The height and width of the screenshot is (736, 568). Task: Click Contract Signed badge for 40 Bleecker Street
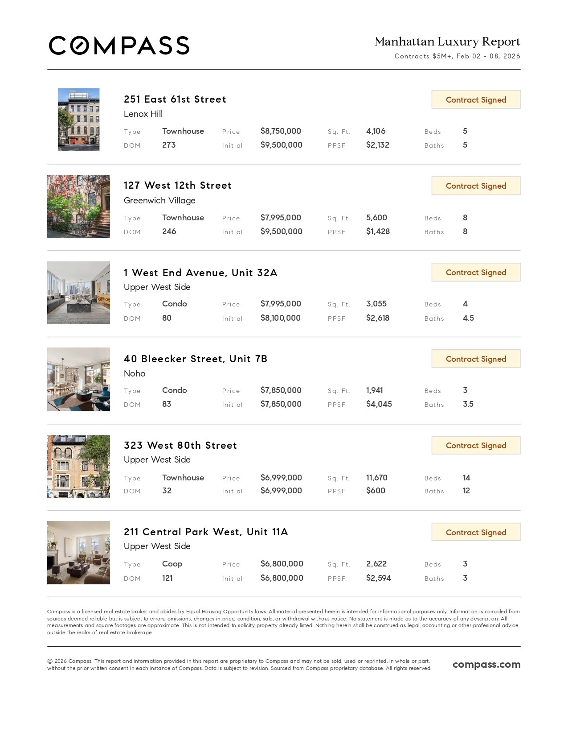coord(476,359)
